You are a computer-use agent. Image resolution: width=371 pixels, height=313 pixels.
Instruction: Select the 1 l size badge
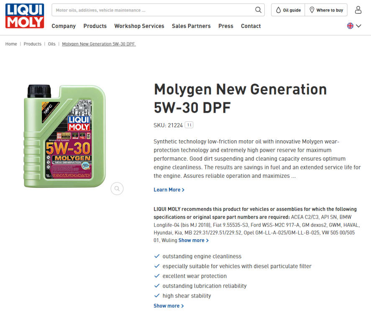[189, 125]
